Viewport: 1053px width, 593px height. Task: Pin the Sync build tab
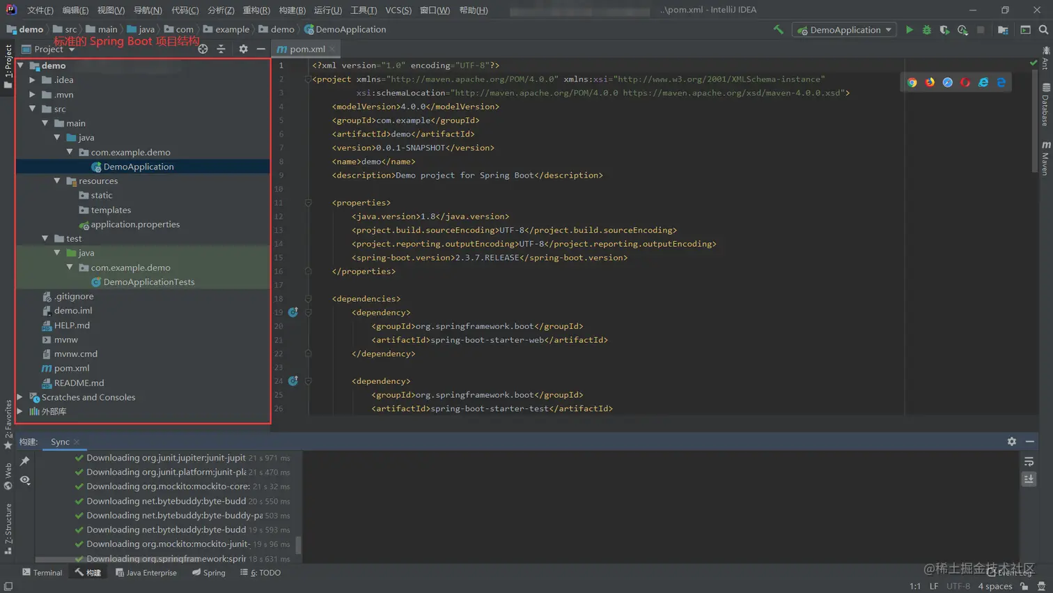pos(25,461)
